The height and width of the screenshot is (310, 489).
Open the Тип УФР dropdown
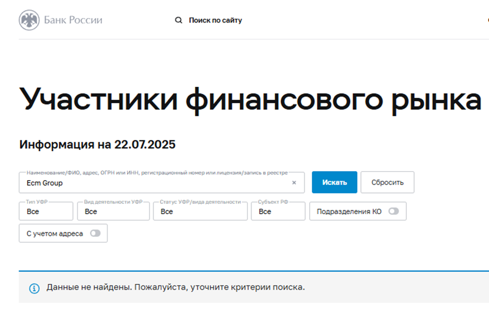[x=46, y=211]
